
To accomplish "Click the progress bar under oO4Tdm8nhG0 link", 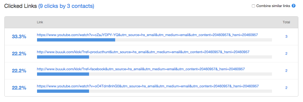I will pyautogui.click(x=154, y=91).
